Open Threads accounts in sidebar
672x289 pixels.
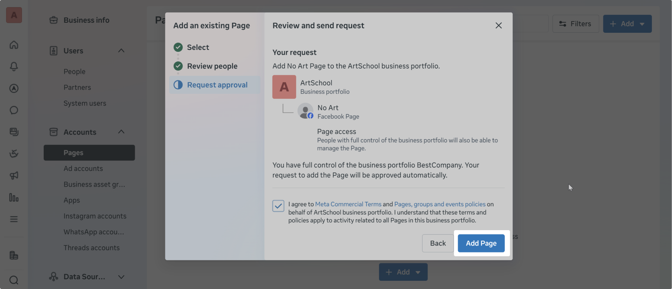pos(91,248)
